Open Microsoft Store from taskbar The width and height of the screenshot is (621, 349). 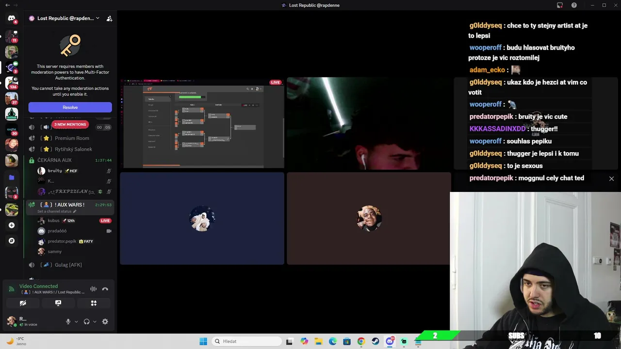(347, 341)
